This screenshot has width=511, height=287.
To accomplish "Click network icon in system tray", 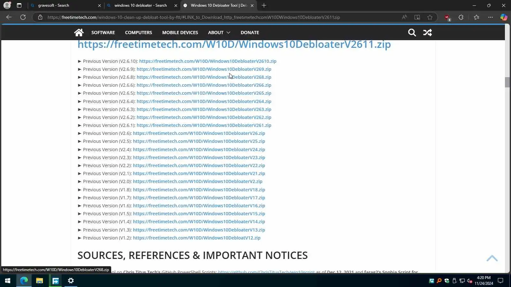I will tap(462, 281).
